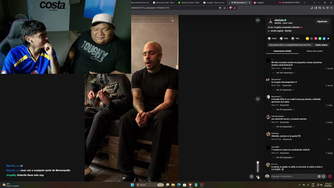Expand 'Ver 150 respuestas' replies
The width and height of the screenshot is (334, 188).
tap(285, 73)
